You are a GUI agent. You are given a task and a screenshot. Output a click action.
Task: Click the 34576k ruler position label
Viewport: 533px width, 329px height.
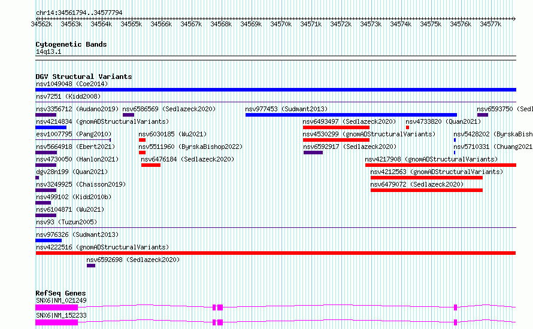[461, 24]
